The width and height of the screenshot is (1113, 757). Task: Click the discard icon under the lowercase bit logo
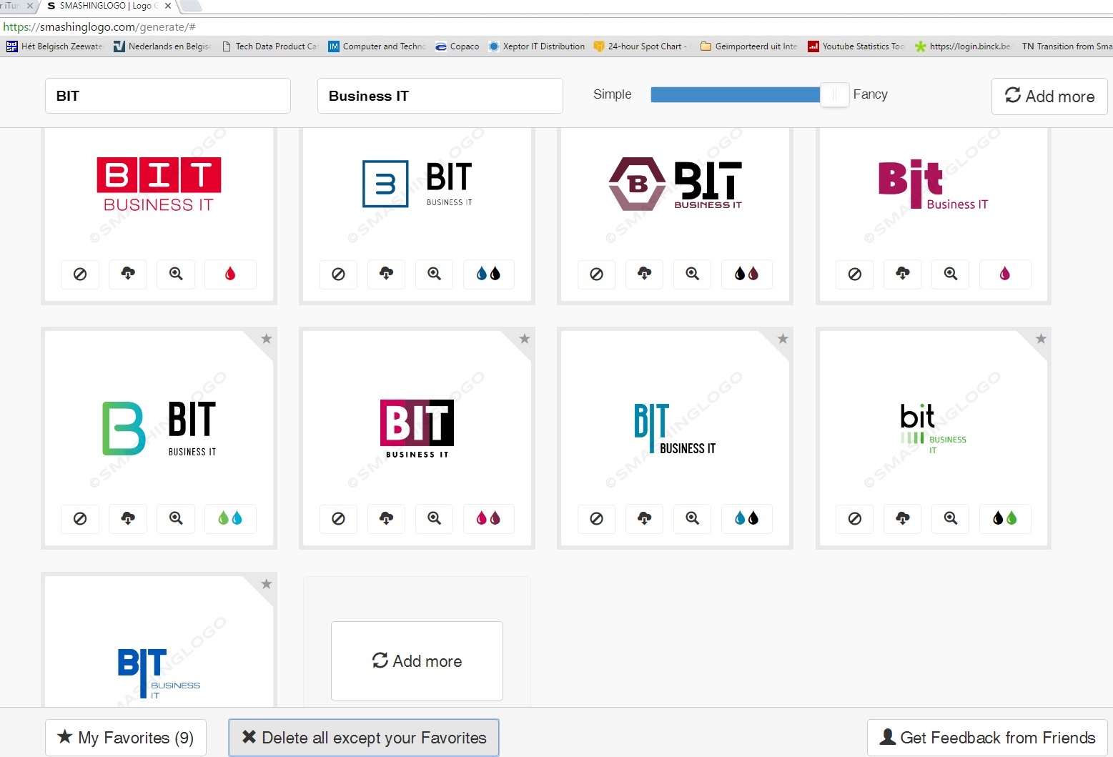tap(854, 519)
